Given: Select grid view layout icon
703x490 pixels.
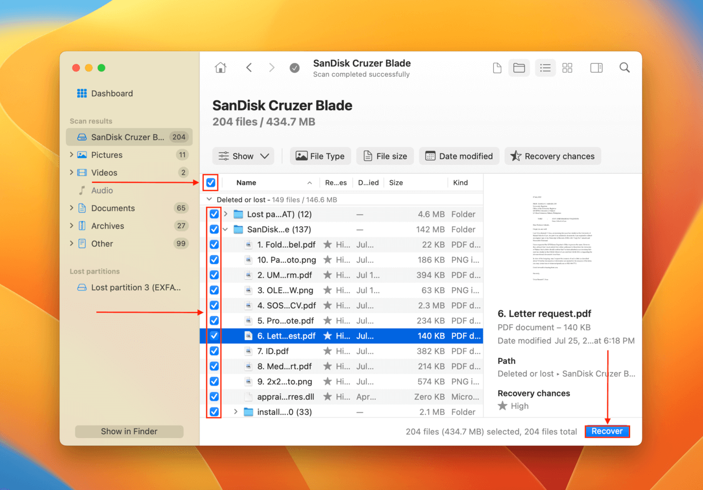Looking at the screenshot, I should click(567, 68).
